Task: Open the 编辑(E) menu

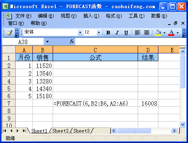Action: tap(46, 16)
